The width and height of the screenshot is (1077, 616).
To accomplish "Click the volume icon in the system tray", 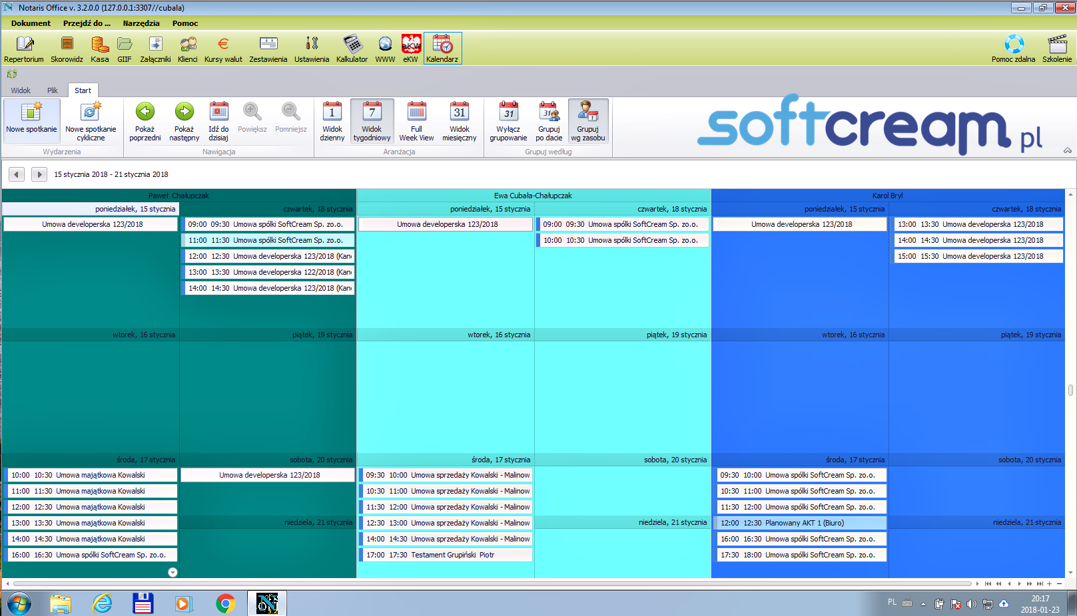I will click(x=972, y=604).
